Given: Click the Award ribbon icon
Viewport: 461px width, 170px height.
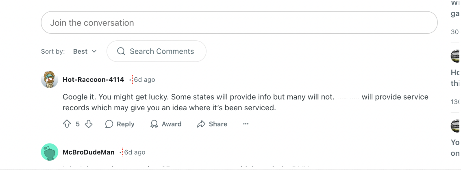Looking at the screenshot, I should 154,124.
